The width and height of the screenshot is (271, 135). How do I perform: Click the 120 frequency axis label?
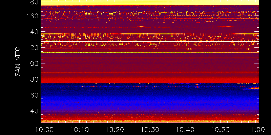coord(32,48)
